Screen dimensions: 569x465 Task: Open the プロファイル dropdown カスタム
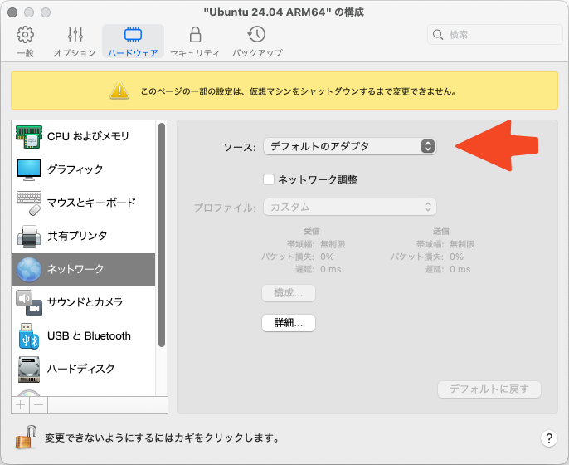click(x=349, y=207)
